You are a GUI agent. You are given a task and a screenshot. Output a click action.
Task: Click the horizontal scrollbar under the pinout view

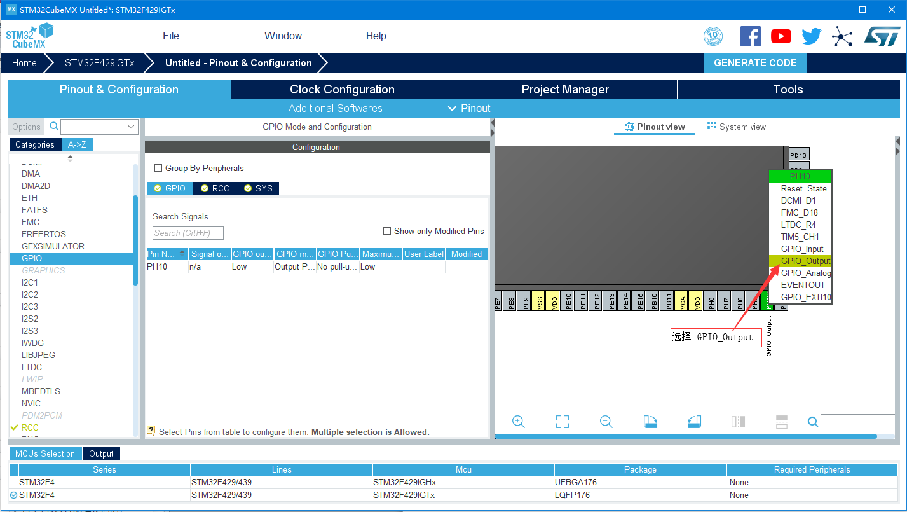[686, 436]
